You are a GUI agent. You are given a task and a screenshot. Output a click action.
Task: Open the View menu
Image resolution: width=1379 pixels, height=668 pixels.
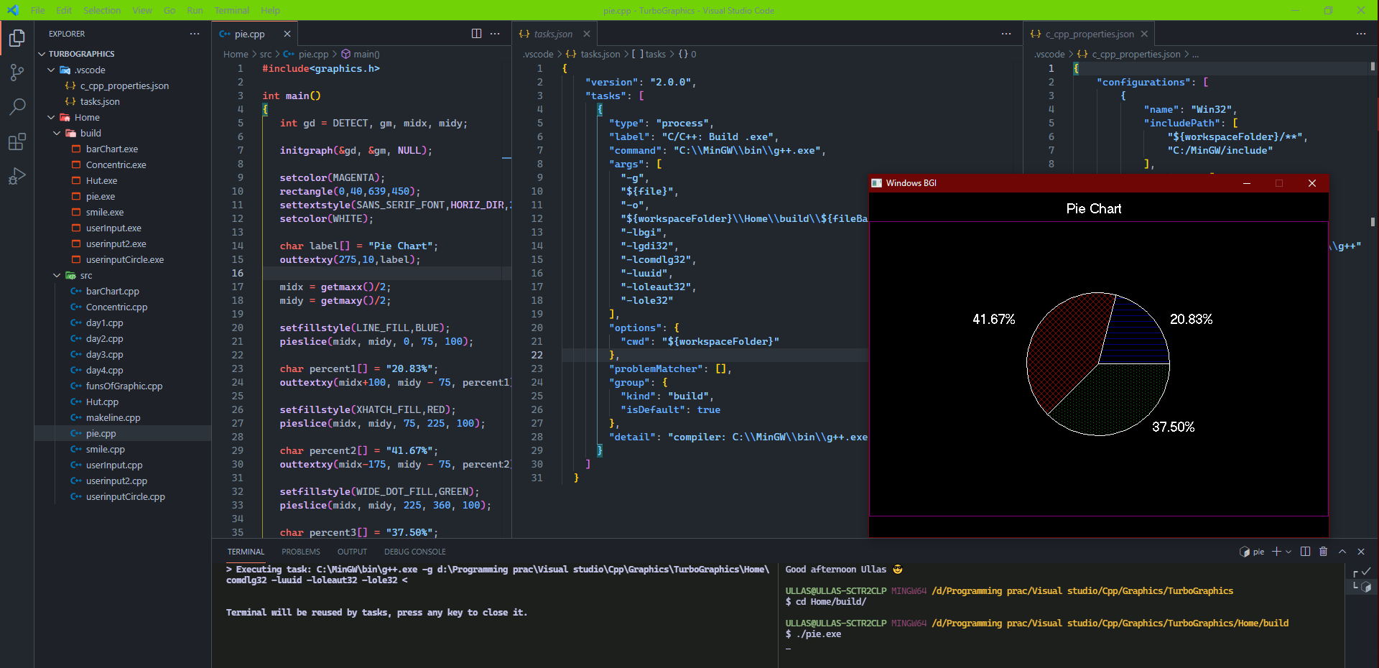coord(142,10)
